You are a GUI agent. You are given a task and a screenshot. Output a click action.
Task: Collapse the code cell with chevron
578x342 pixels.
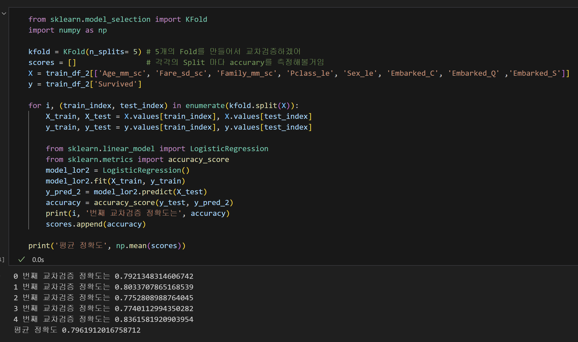coord(4,13)
